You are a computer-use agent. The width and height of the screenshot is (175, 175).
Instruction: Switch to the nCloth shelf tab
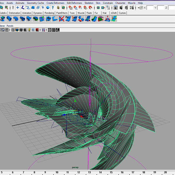point(114,13)
